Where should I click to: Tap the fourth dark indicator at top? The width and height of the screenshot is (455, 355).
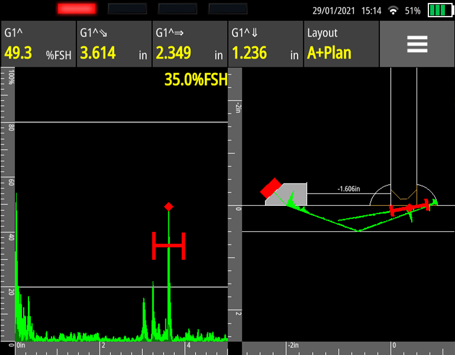coord(228,9)
